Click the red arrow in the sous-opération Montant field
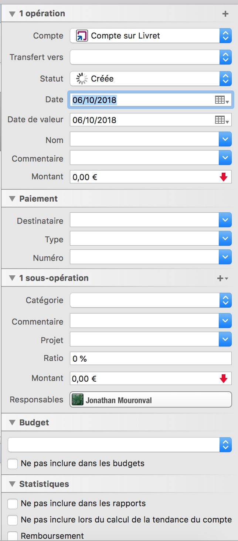The height and width of the screenshot is (541, 238). click(x=223, y=379)
